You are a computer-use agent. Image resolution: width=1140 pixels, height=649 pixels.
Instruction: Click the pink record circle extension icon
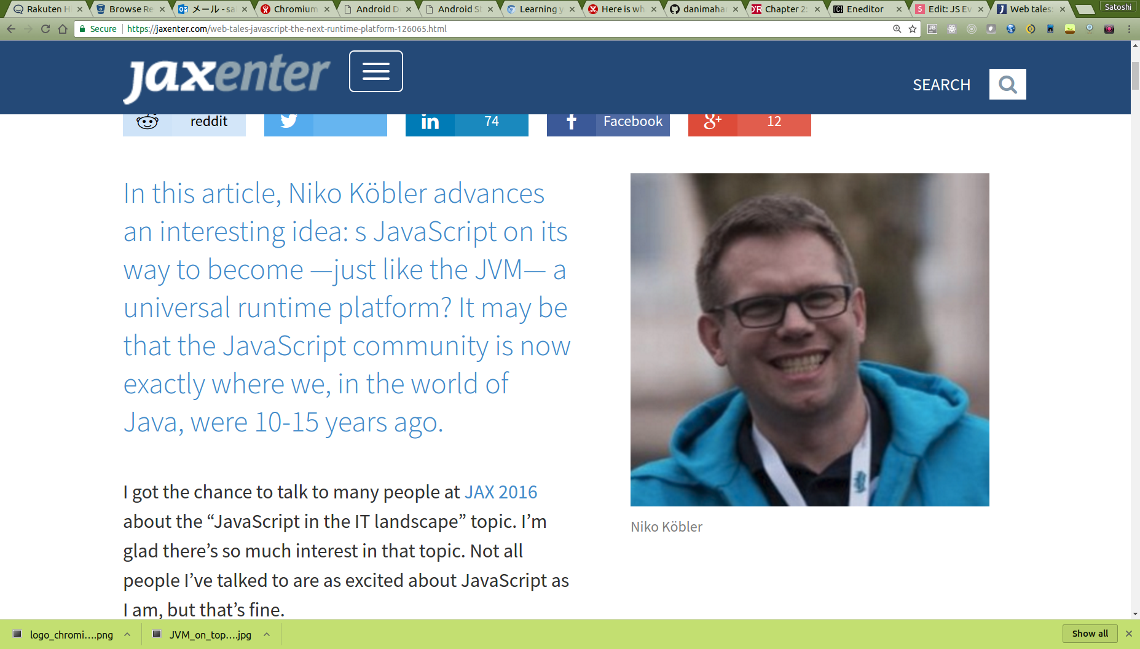tap(1109, 29)
